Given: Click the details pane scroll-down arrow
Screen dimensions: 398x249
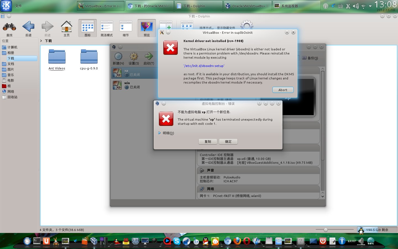Looking at the screenshot, I should 323,196.
